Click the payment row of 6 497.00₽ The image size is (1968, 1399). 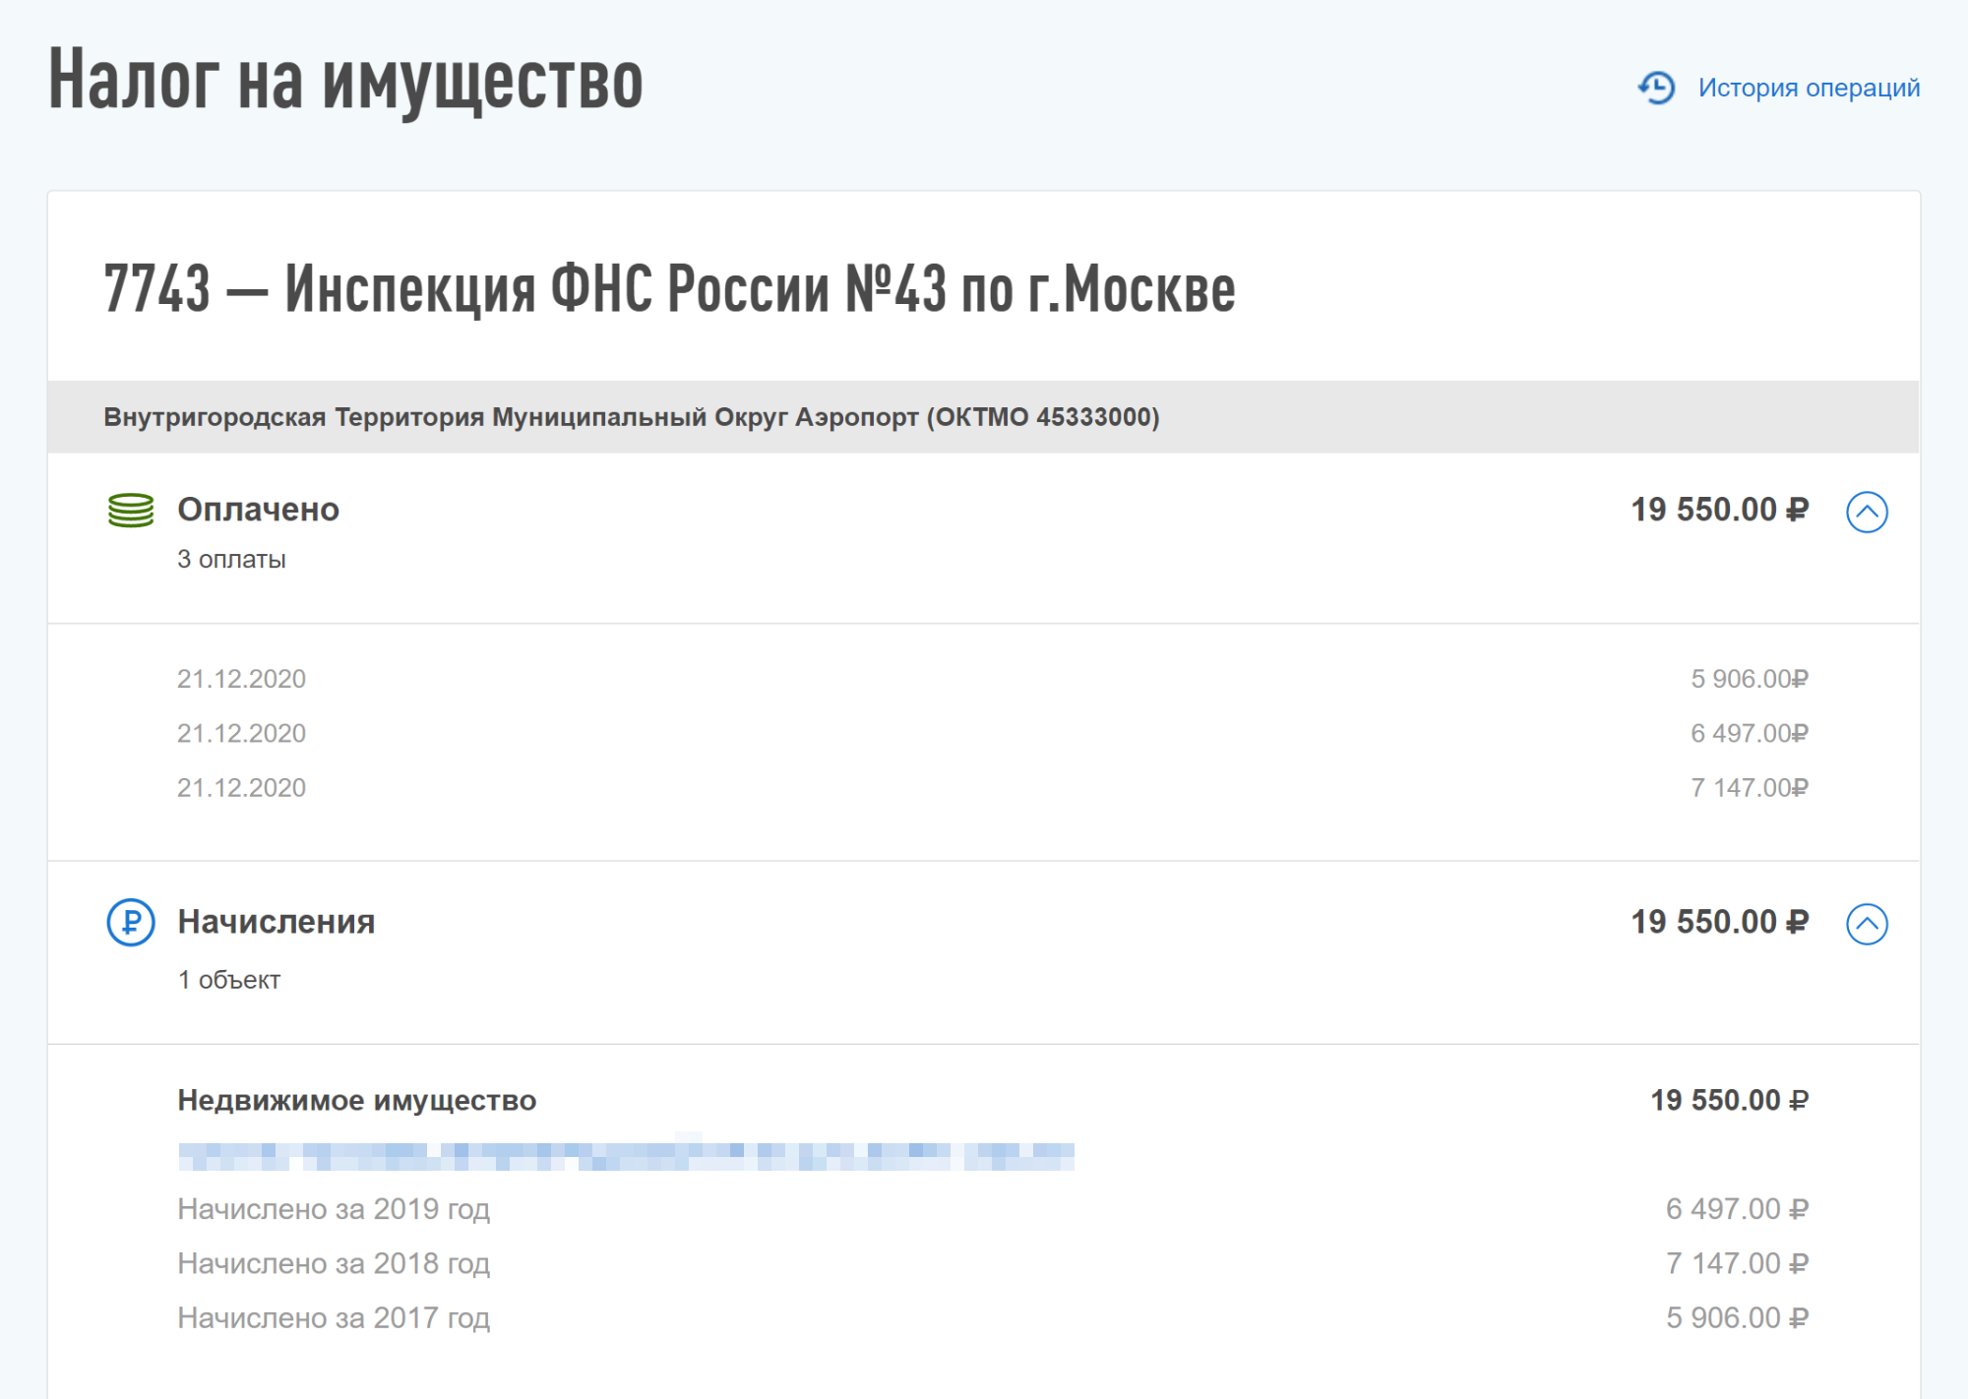click(x=992, y=733)
